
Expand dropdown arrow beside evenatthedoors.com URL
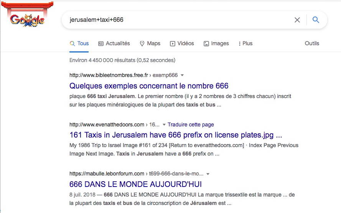pyautogui.click(x=164, y=125)
